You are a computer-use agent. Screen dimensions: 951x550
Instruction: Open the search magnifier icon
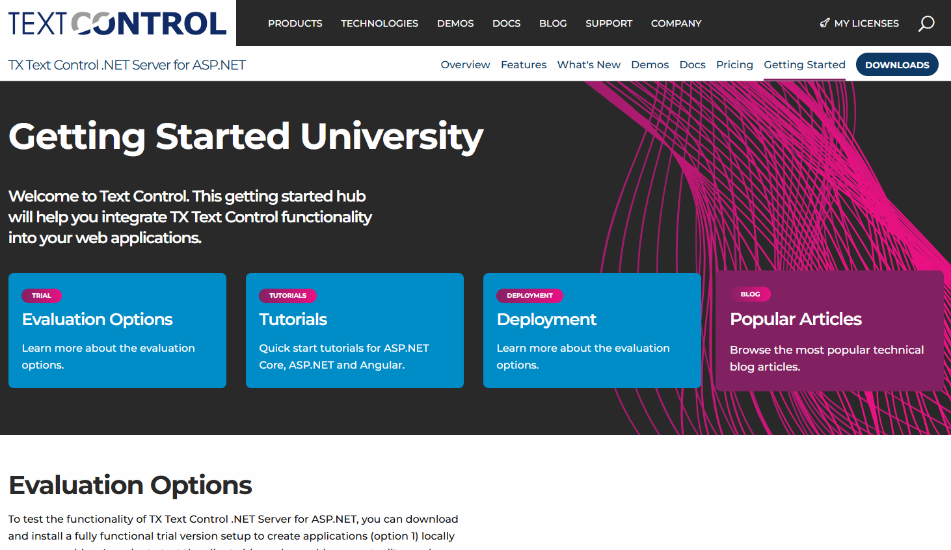click(926, 23)
